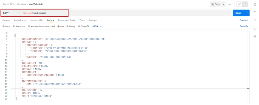259x105 pixels.
Task: Switch to the Headers (11) tab
Action: click(36, 20)
